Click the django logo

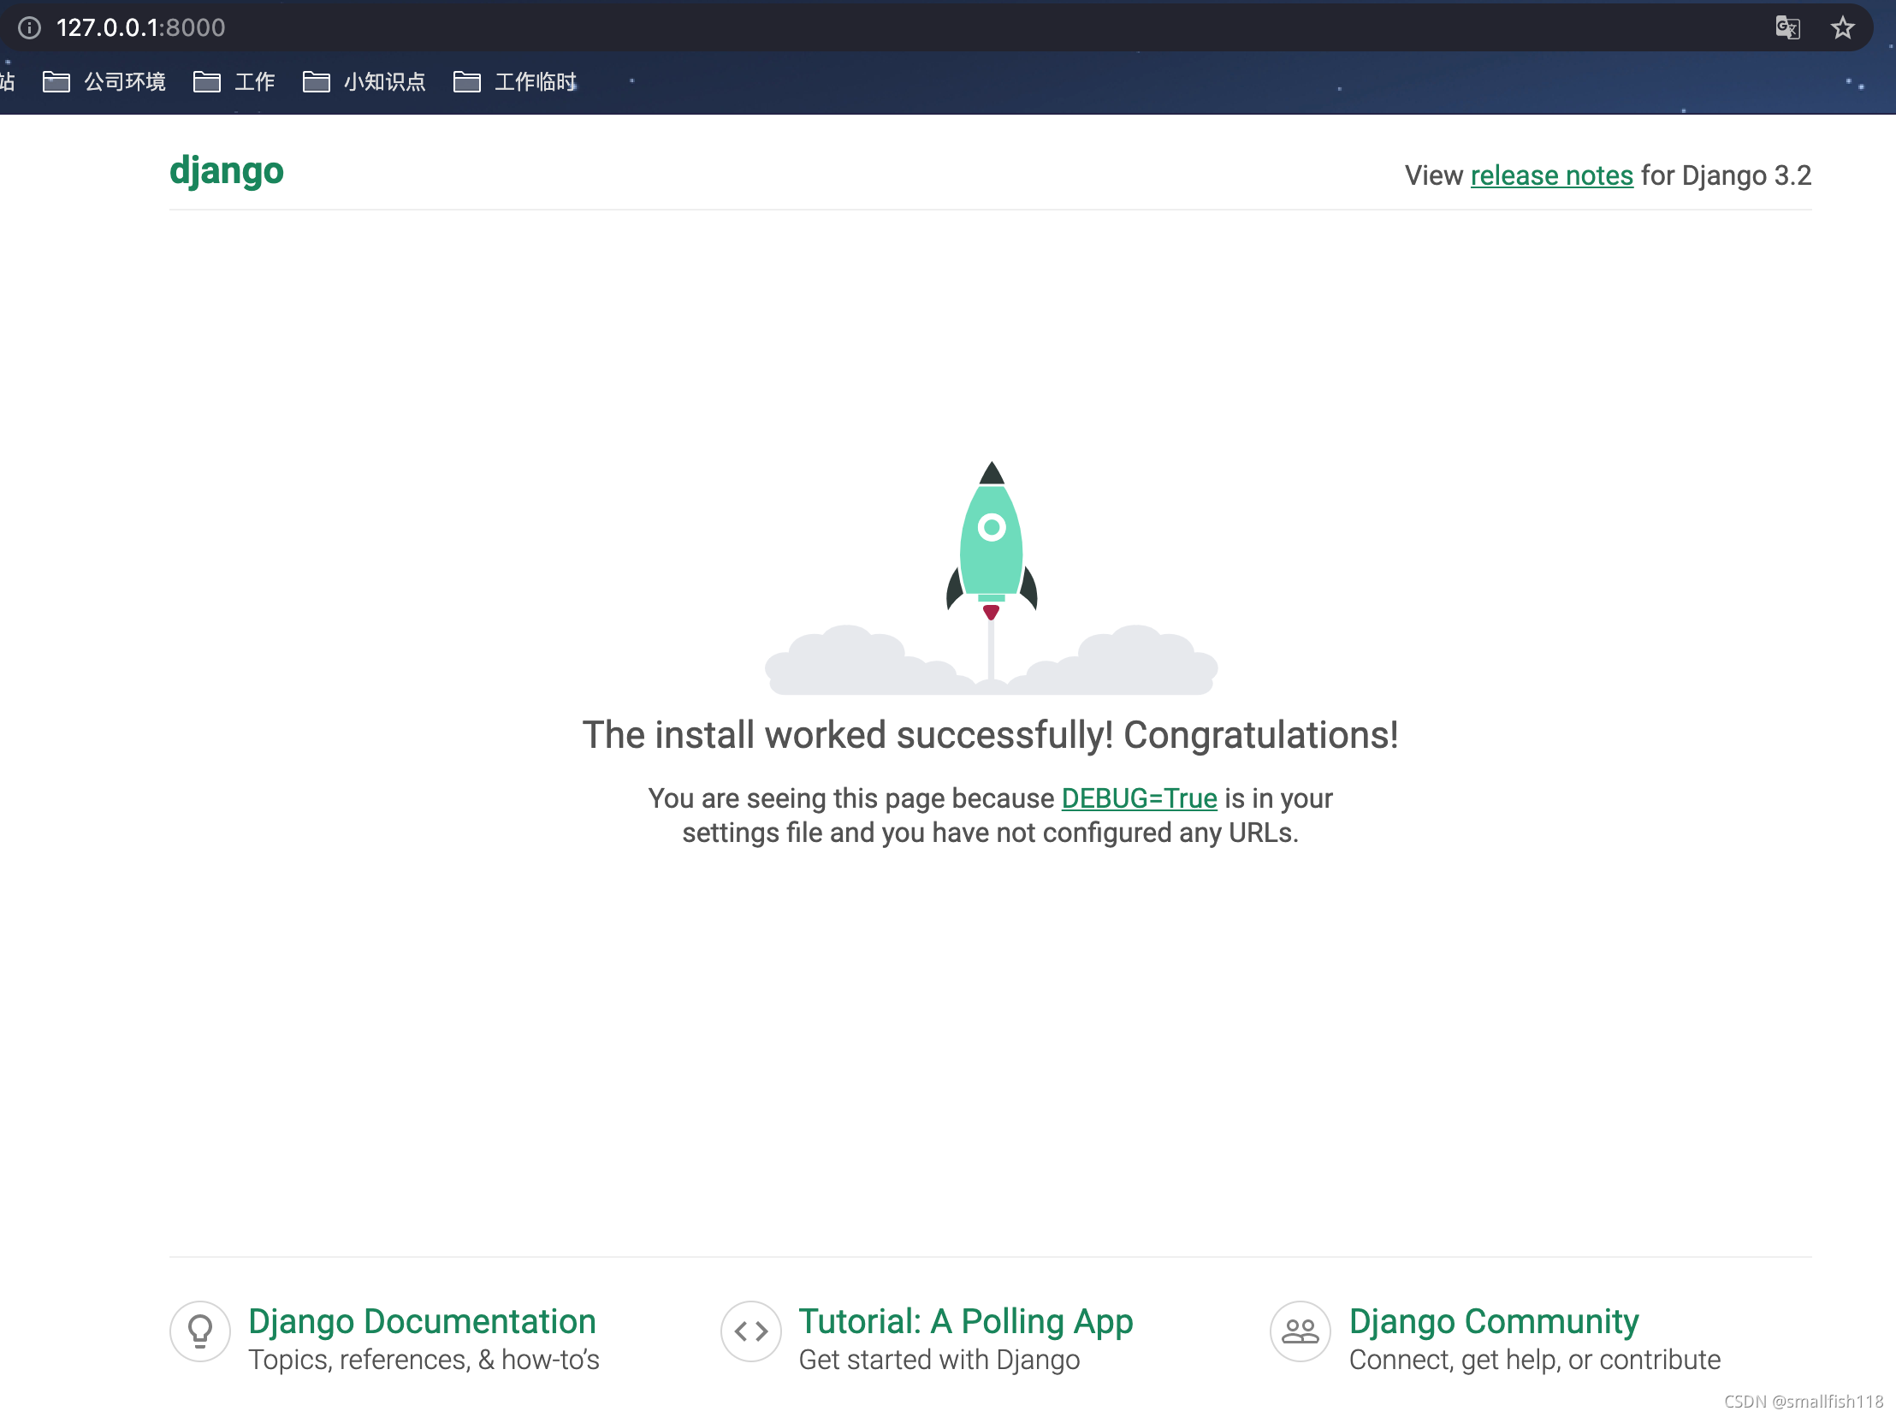(226, 171)
